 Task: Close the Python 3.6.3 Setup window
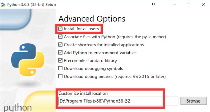coord(203,5)
